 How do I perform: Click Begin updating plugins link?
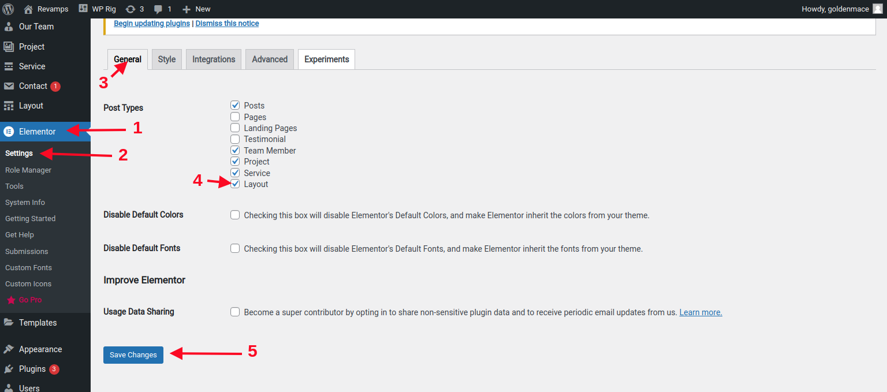152,24
